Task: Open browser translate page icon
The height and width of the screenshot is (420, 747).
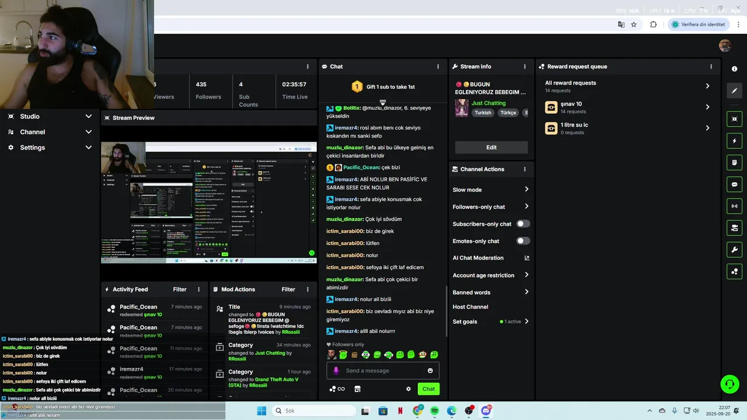Action: pos(621,24)
